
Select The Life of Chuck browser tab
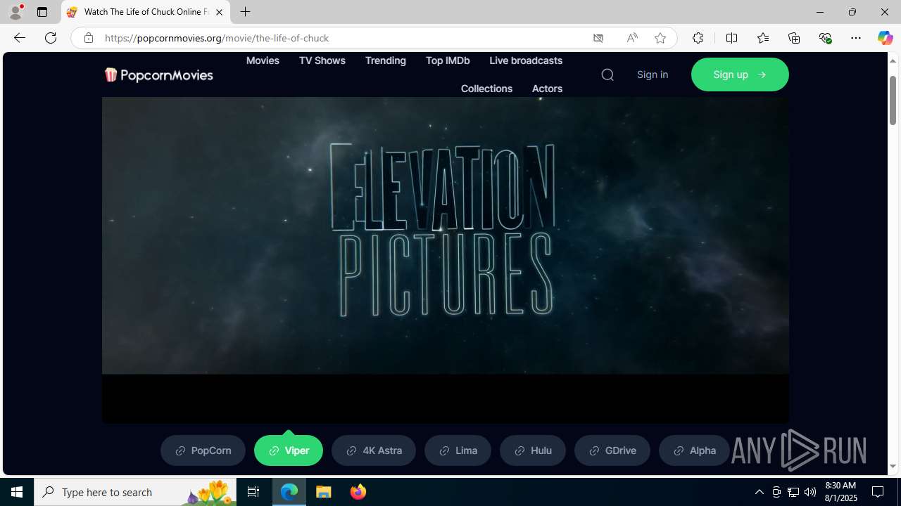tap(145, 12)
